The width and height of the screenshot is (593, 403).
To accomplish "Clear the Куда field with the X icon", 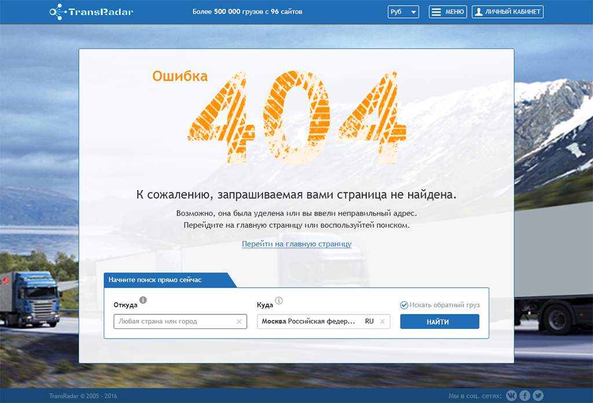I will pos(382,321).
